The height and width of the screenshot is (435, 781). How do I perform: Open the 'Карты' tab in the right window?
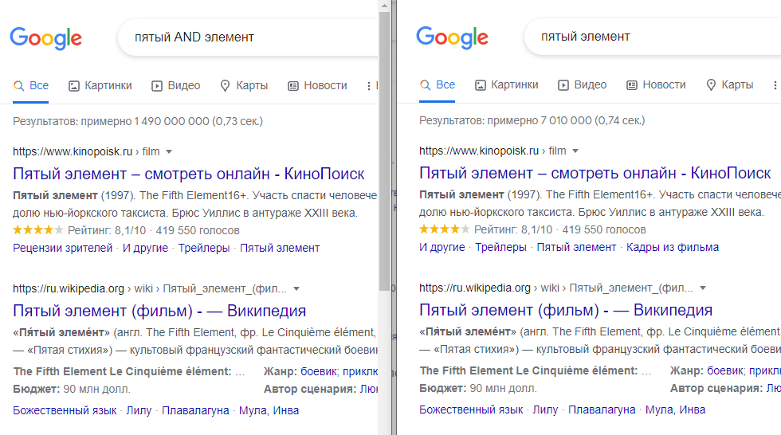(x=730, y=84)
